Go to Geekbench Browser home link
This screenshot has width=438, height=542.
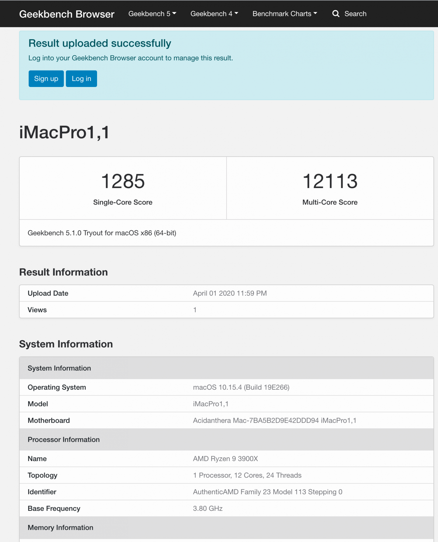67,14
